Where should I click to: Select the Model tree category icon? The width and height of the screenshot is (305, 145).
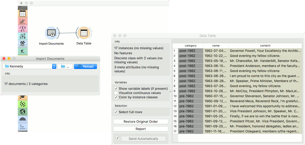tap(22, 29)
